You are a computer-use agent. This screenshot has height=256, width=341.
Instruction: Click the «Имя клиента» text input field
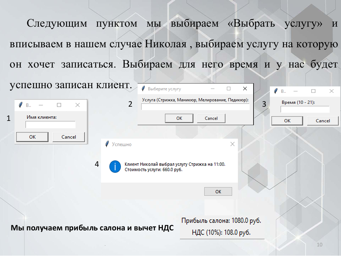click(50, 124)
